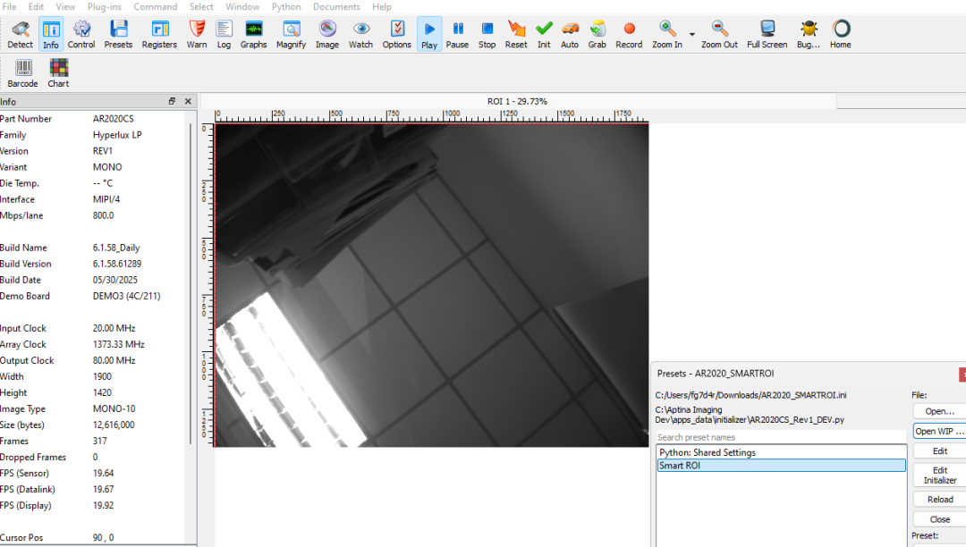Click the Reload button in Presets
The height and width of the screenshot is (547, 966).
coord(939,499)
